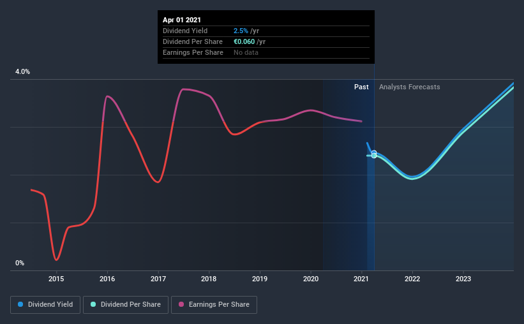
Task: Click the 4.0% y-axis label
Action: (22, 71)
